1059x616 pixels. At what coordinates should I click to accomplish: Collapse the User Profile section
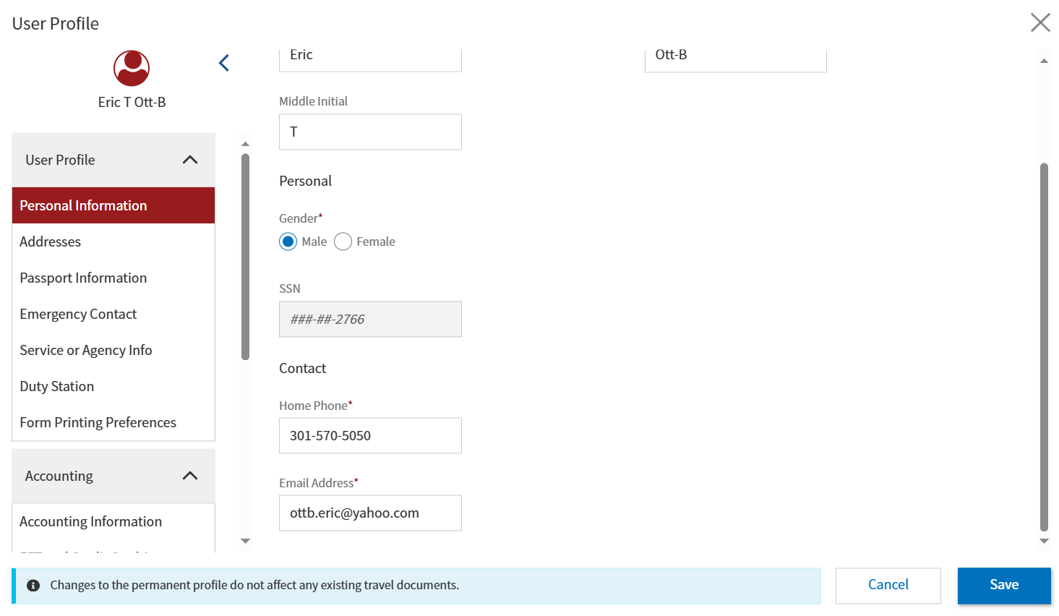(x=190, y=160)
